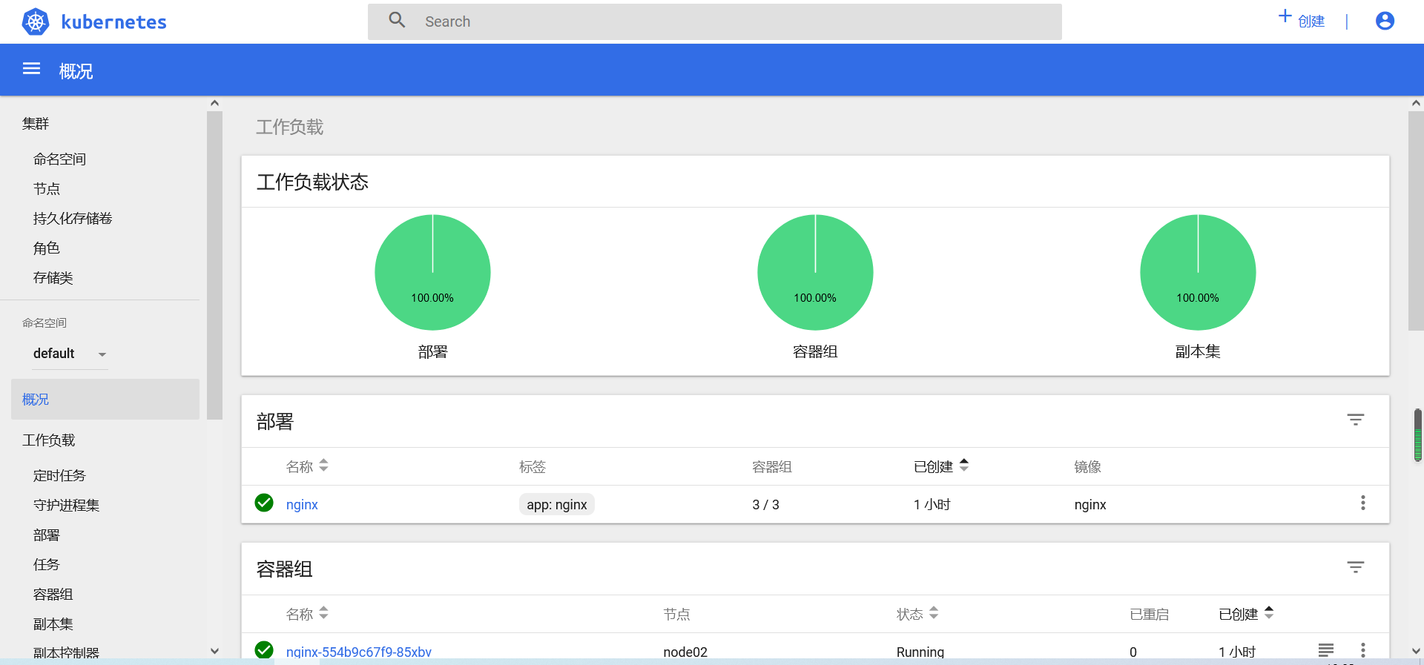
Task: Open the nginx deployment link
Action: pyautogui.click(x=302, y=505)
